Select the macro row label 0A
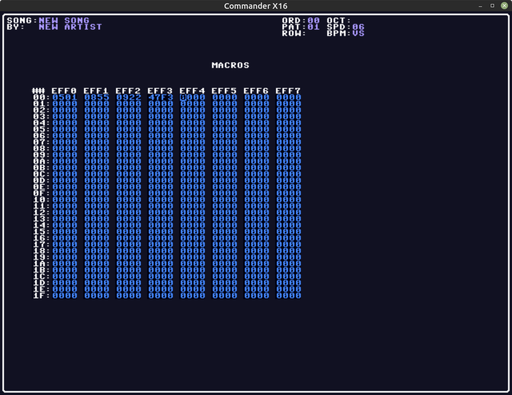This screenshot has height=395, width=512. pos(39,161)
